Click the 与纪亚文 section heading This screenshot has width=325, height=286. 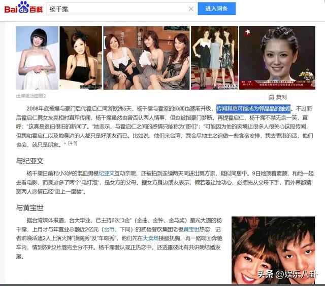tap(30, 161)
